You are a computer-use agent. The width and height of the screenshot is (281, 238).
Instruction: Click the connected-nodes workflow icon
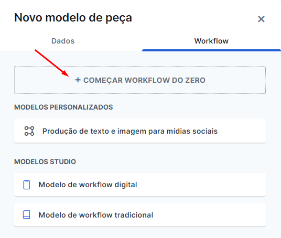point(29,131)
